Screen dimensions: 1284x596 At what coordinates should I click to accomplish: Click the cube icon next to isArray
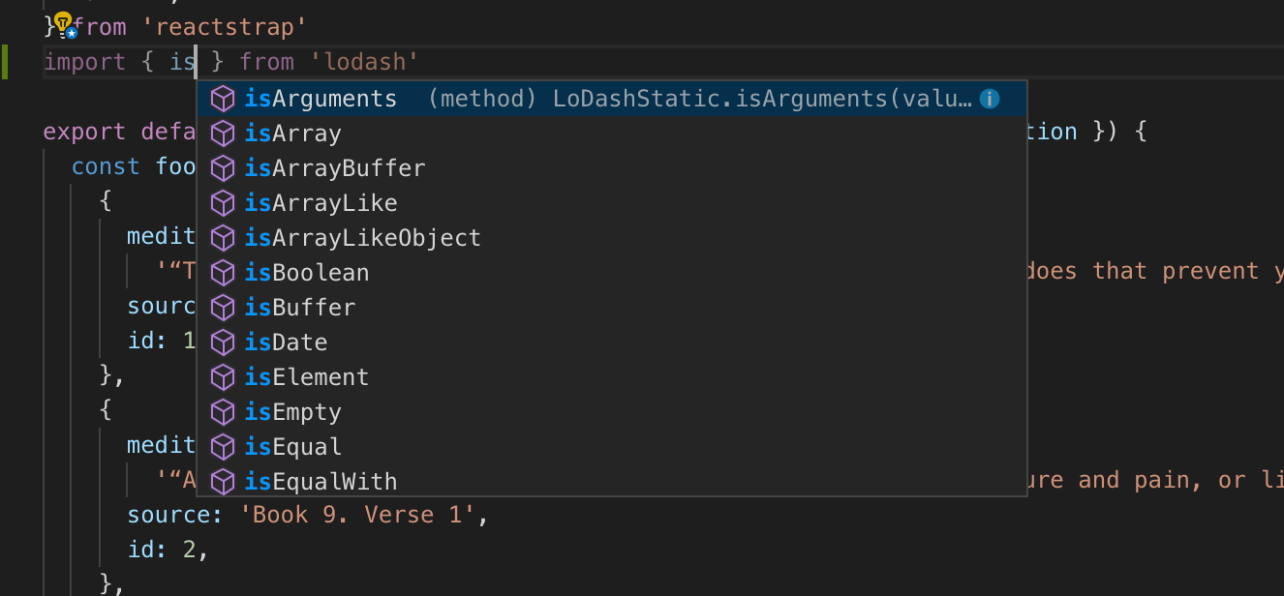point(223,133)
